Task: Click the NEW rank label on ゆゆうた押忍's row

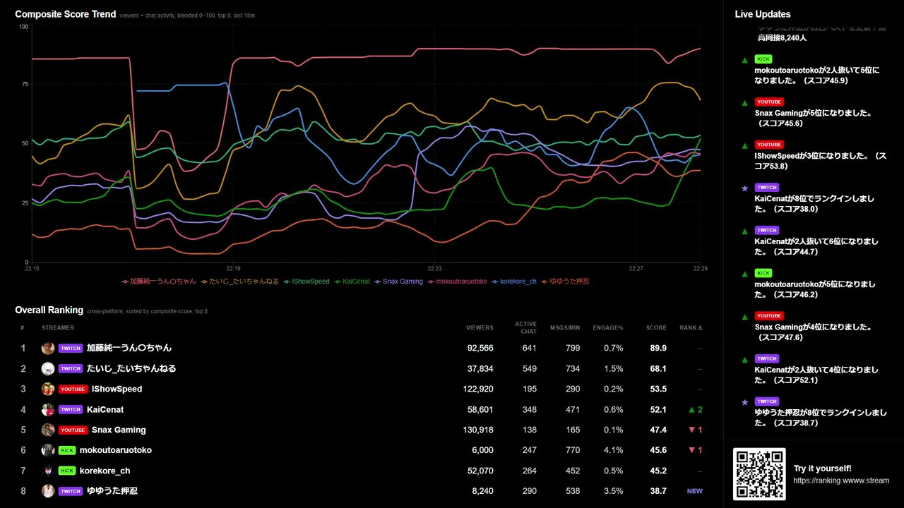Action: tap(695, 491)
